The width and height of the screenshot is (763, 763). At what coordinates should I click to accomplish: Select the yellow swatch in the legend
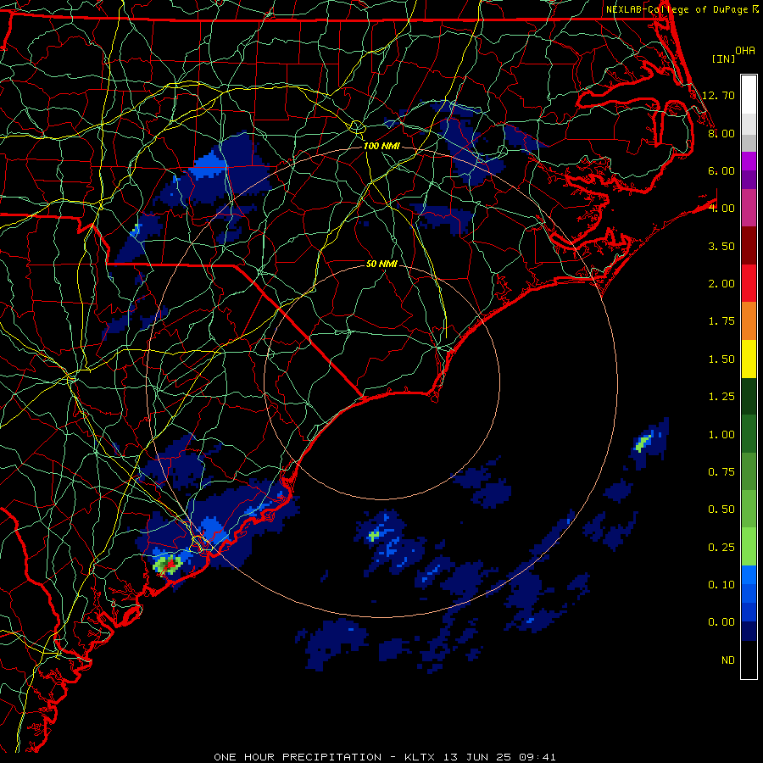tap(749, 359)
